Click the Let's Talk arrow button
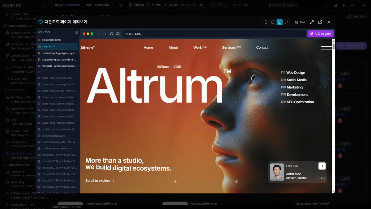 point(322,166)
